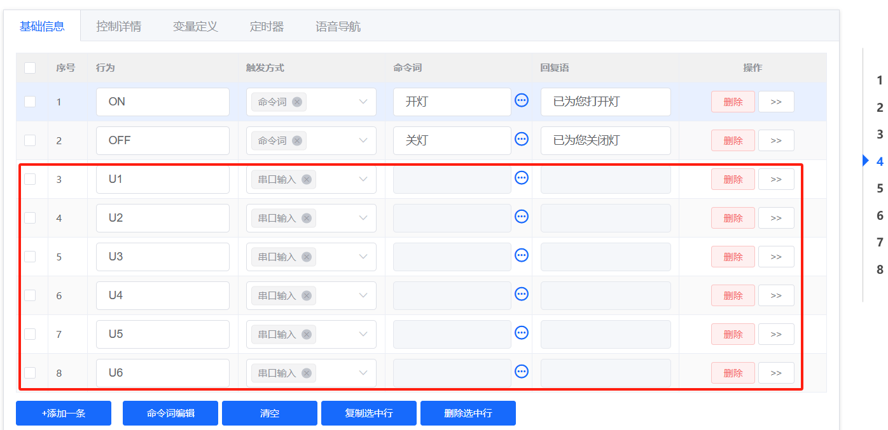Open the command word ellipsis icon for 开灯
This screenshot has width=888, height=430.
pyautogui.click(x=521, y=100)
